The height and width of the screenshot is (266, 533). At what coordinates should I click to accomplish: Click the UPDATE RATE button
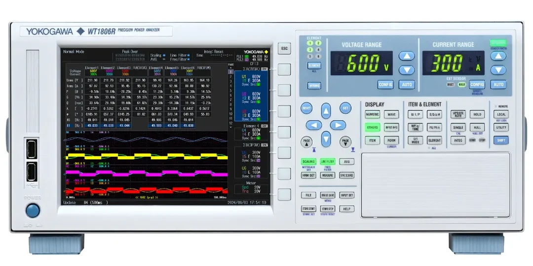click(x=458, y=114)
